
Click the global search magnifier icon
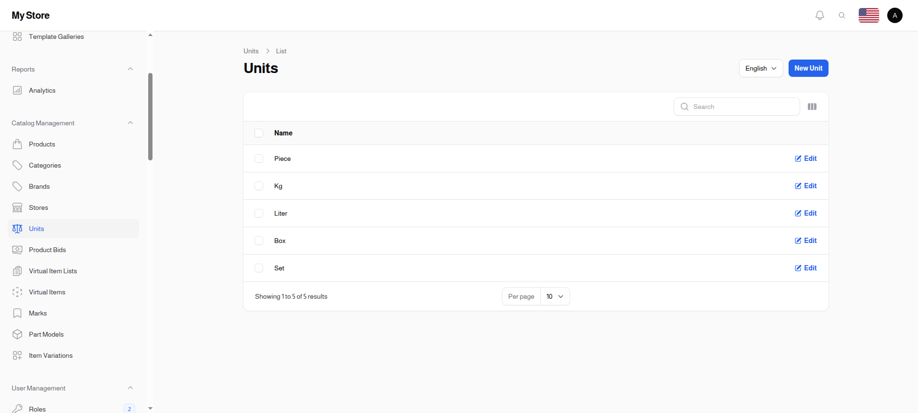point(842,15)
